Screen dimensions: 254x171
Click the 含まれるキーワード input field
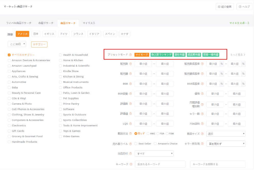[x=160, y=164]
